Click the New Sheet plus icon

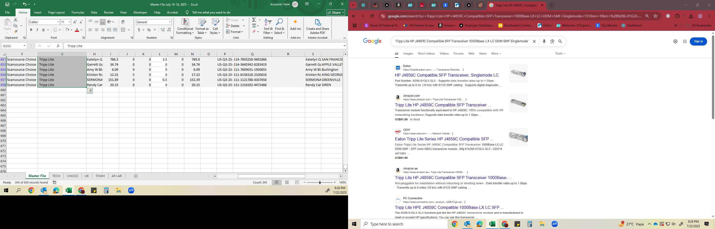136,176
